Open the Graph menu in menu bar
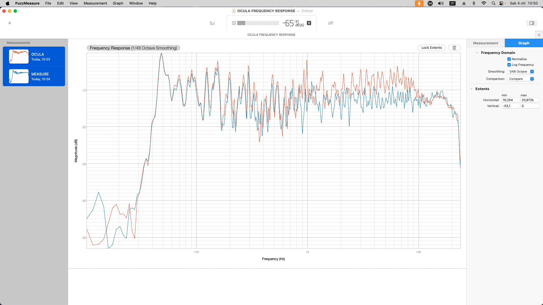The image size is (543, 305). point(118,3)
